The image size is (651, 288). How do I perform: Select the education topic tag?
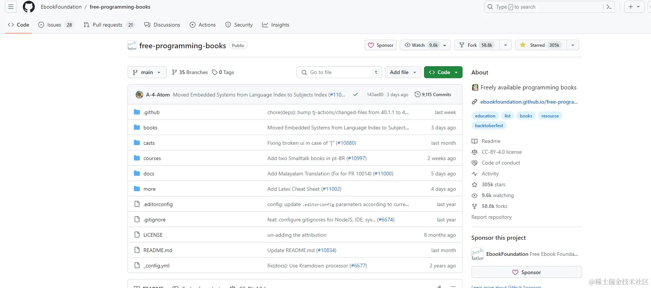click(485, 116)
